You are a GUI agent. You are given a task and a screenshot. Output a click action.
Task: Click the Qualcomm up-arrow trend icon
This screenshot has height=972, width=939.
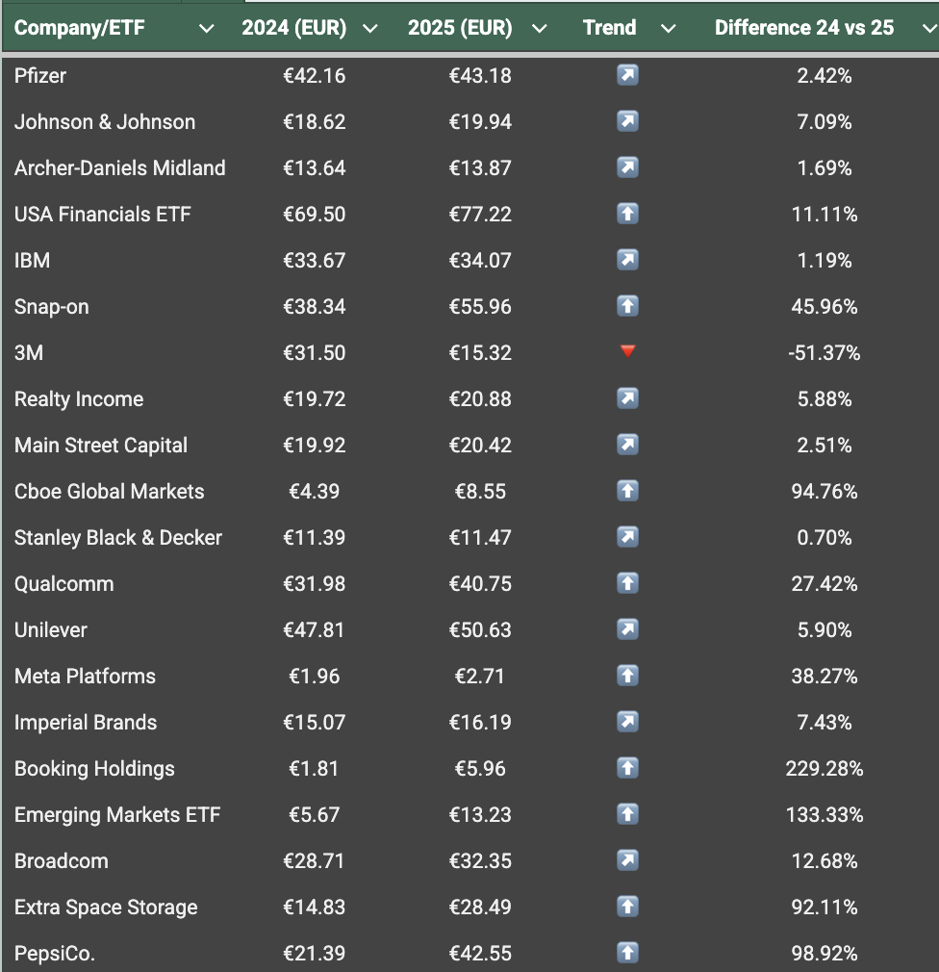[x=627, y=582]
